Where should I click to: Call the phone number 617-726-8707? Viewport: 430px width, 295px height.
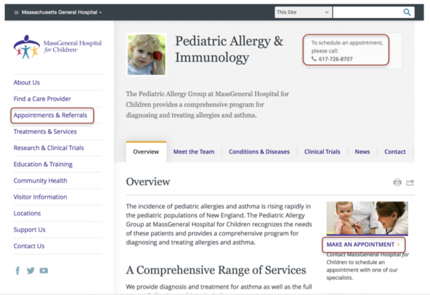335,59
